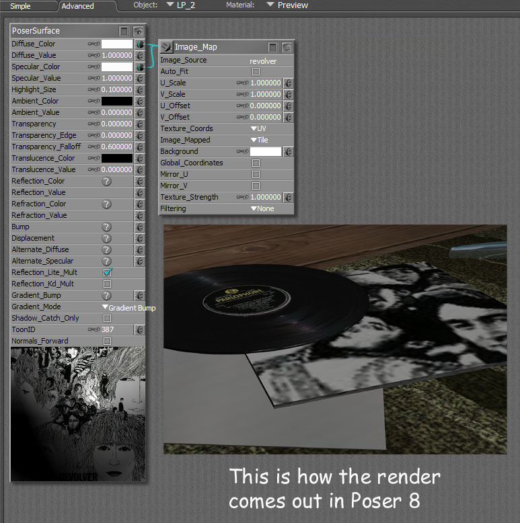Enable the Normals_Forward checkbox
This screenshot has width=520, height=523.
pos(107,341)
